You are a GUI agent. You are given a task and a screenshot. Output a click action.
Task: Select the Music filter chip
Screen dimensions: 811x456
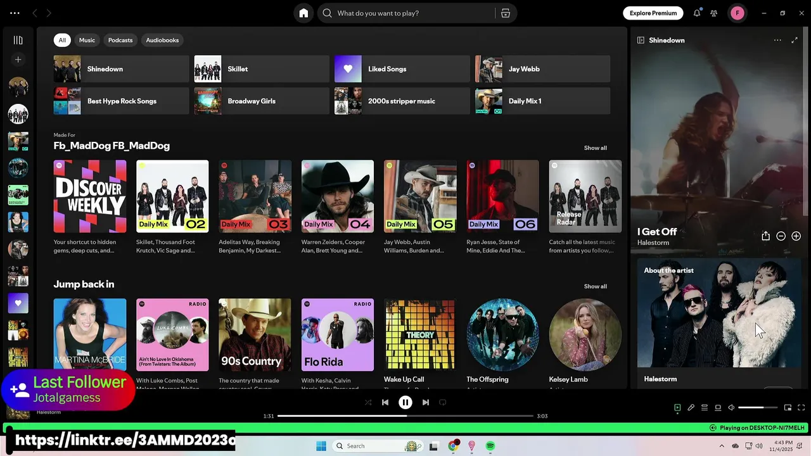(x=87, y=40)
